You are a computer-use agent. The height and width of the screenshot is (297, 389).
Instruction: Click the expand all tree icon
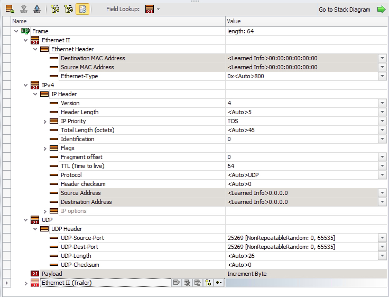[55, 10]
